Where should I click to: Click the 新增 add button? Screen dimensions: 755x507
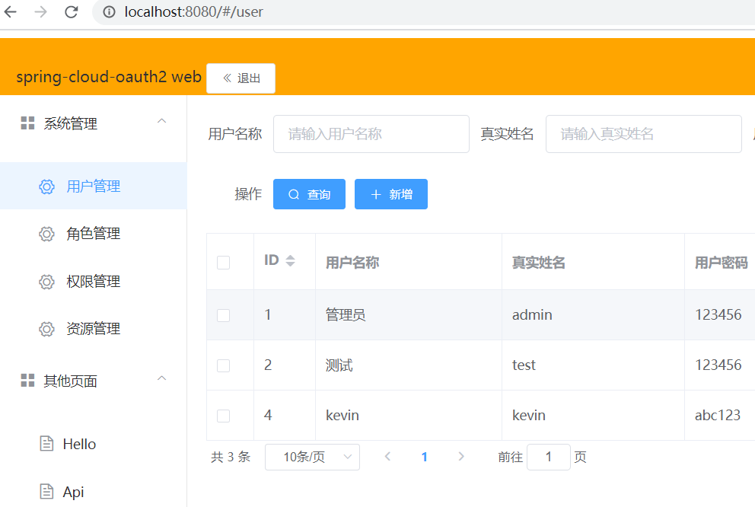pyautogui.click(x=391, y=194)
